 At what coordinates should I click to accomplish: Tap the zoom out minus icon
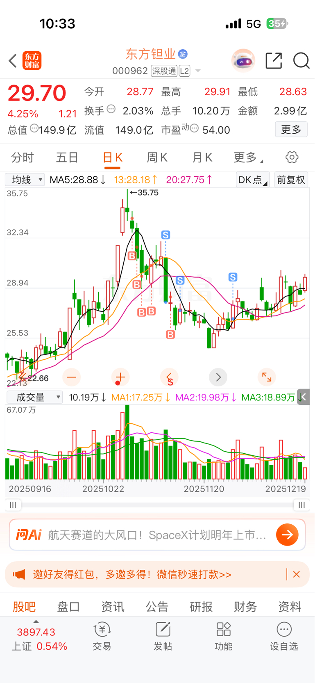pos(72,377)
